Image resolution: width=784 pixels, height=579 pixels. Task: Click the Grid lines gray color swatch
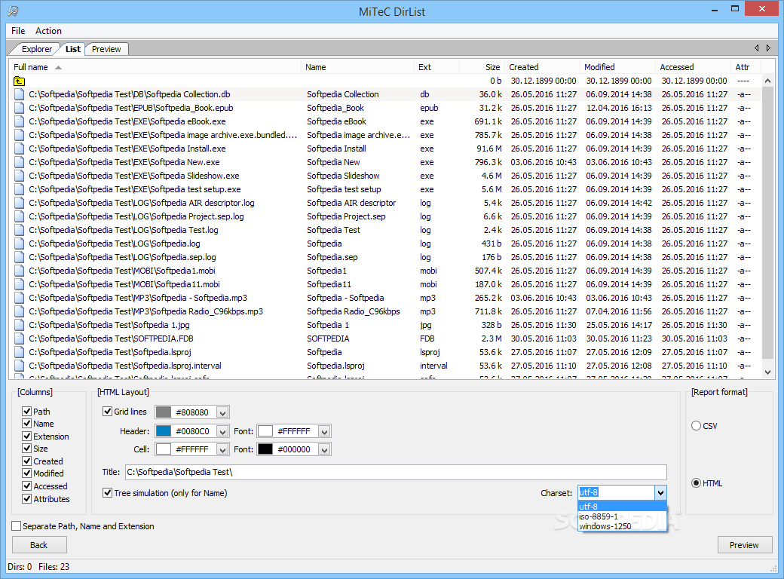pos(164,412)
